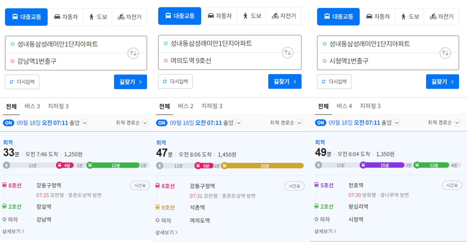
Task: Click destination field 강남역1번출구
Action: point(67,61)
